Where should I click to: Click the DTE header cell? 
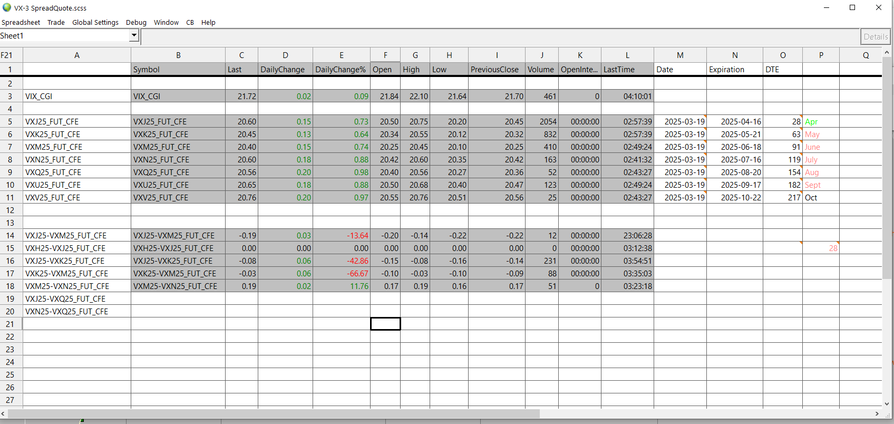tap(783, 69)
